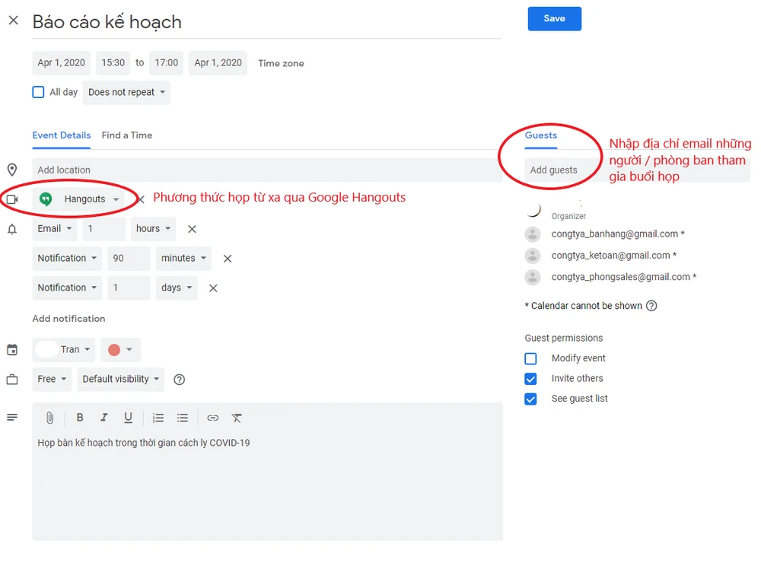Open the Does not repeat dropdown

[x=126, y=91]
